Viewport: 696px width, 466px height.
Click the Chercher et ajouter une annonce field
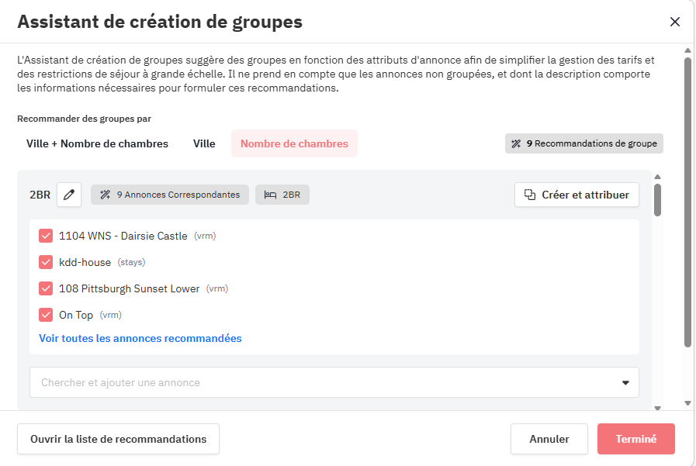318,382
